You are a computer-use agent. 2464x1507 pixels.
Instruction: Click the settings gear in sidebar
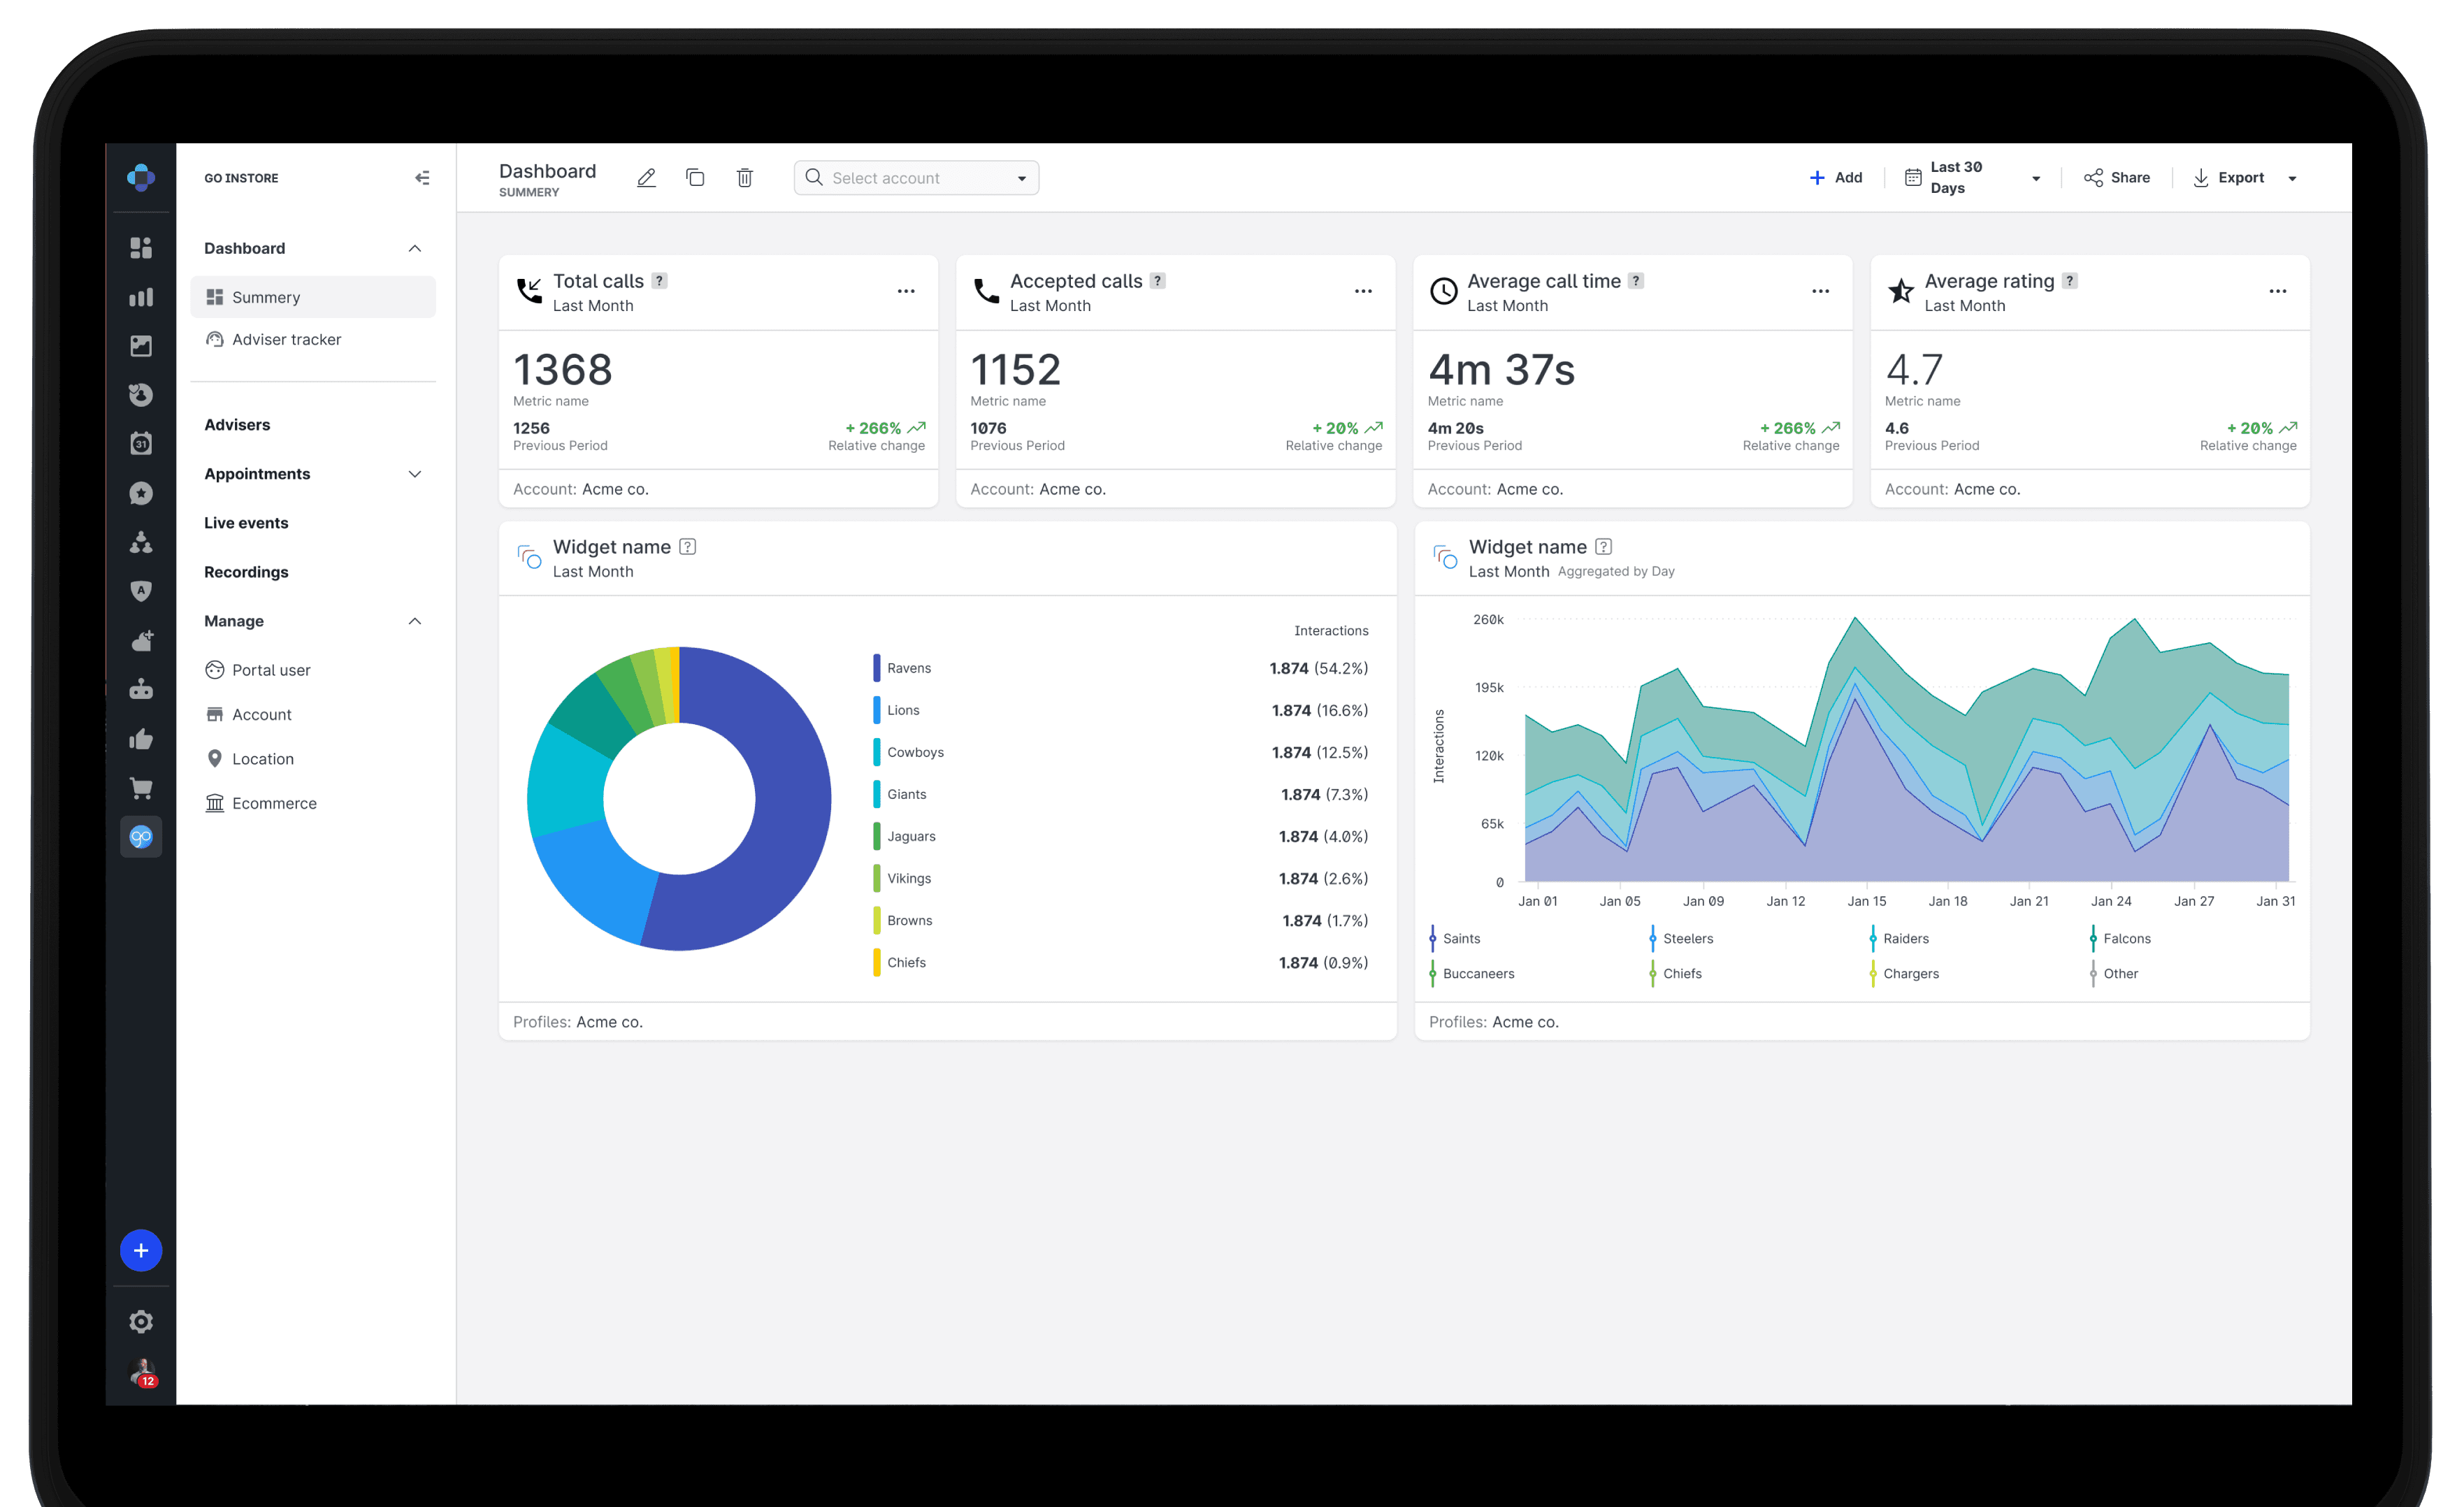tap(141, 1321)
